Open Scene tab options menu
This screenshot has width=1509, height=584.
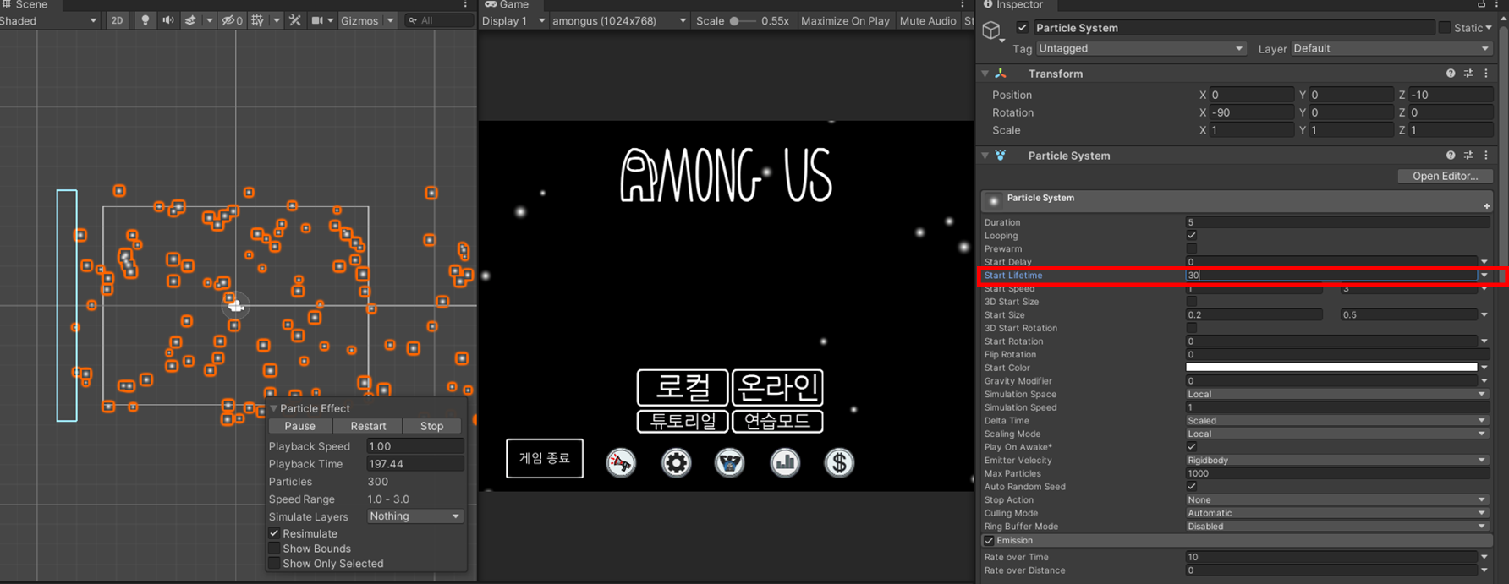(465, 4)
